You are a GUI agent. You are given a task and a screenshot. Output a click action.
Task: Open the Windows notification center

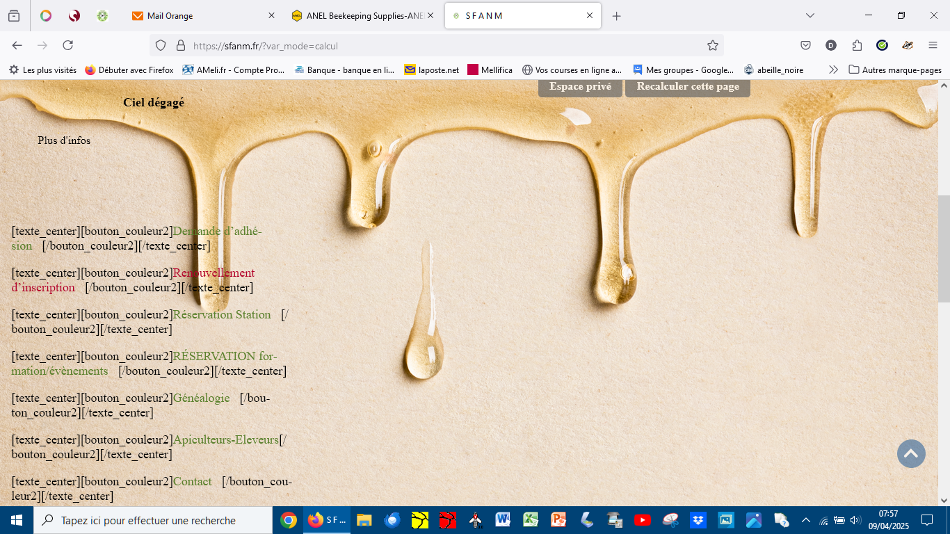click(x=926, y=520)
